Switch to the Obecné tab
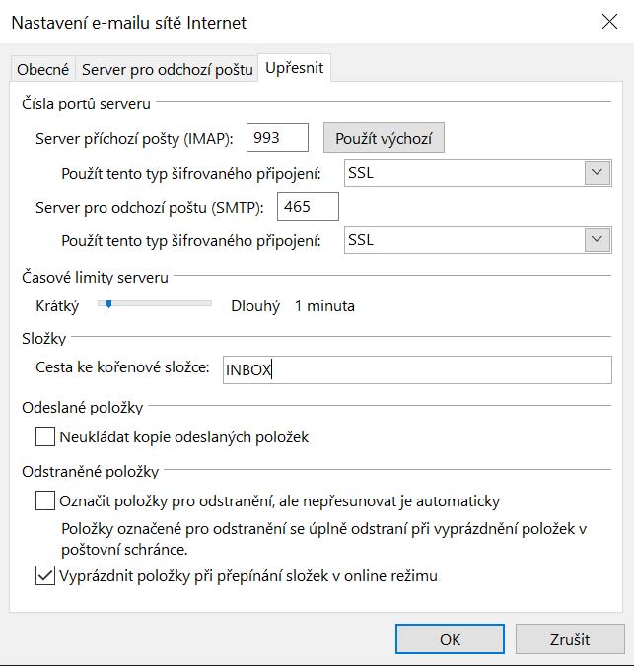The height and width of the screenshot is (666, 634). coord(43,69)
